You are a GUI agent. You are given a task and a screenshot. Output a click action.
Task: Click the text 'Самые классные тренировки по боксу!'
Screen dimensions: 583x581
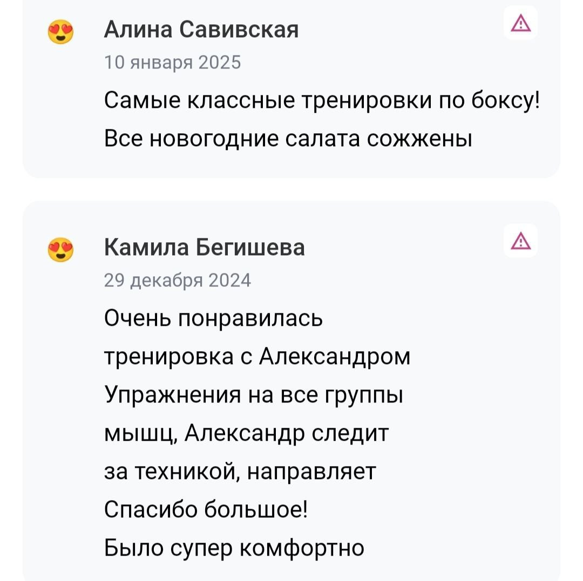tap(322, 100)
